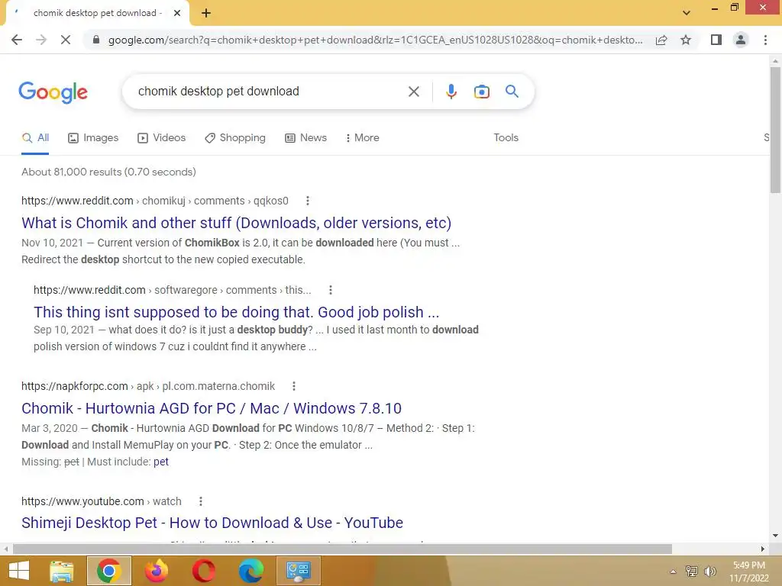Clear the Google search box
The height and width of the screenshot is (586, 782).
coord(413,92)
